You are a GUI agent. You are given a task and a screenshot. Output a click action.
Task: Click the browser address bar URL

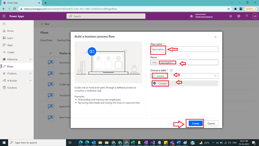tap(70, 9)
